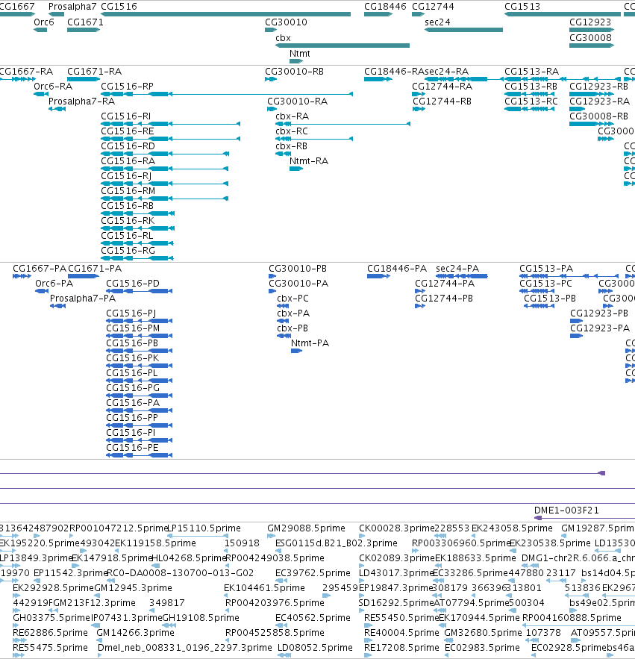Select the RP004160888.5prime EST label
The width and height of the screenshot is (635, 659).
point(572,618)
